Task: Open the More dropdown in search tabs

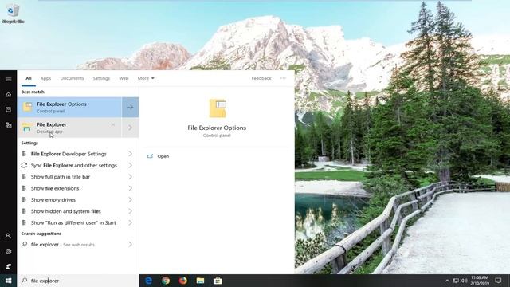Action: (146, 78)
